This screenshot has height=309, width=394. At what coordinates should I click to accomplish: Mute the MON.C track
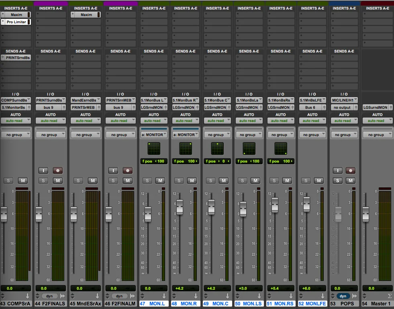click(x=224, y=181)
